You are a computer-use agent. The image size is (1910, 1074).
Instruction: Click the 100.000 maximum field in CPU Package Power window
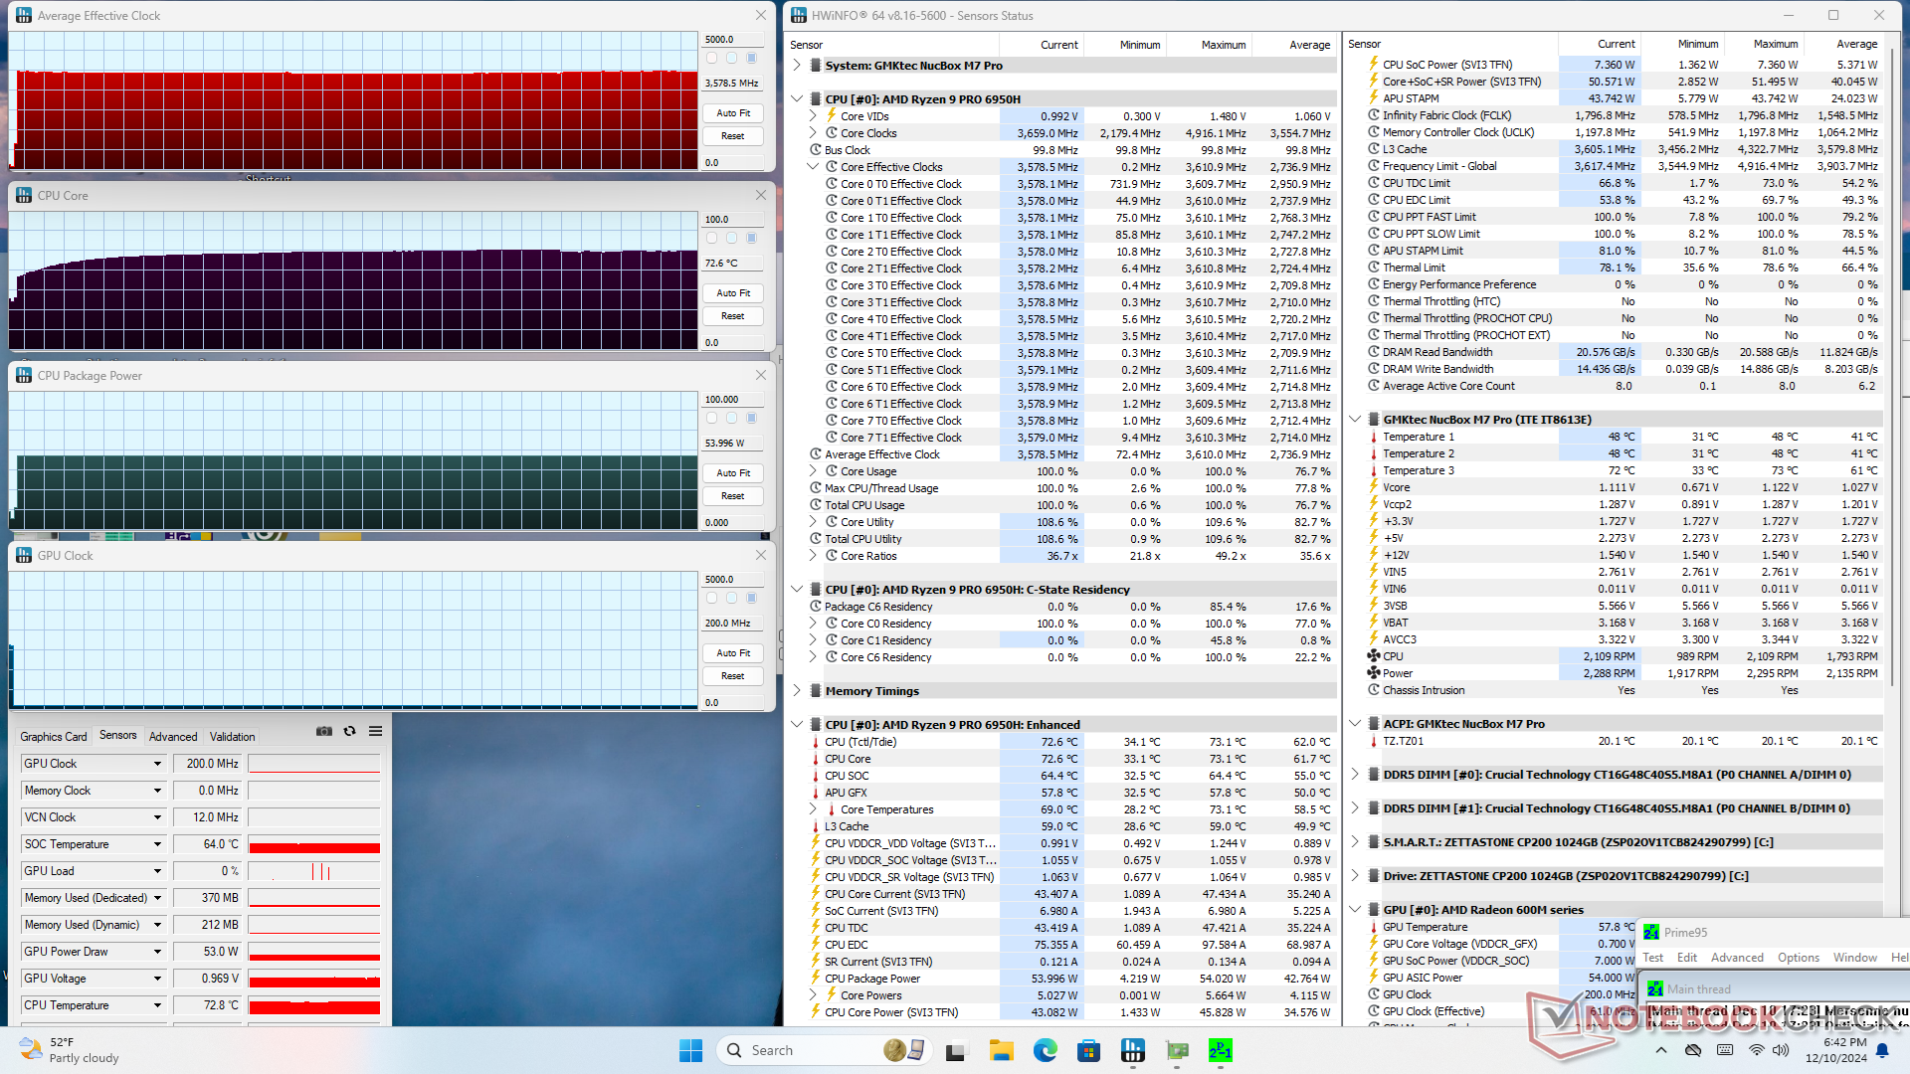733,400
